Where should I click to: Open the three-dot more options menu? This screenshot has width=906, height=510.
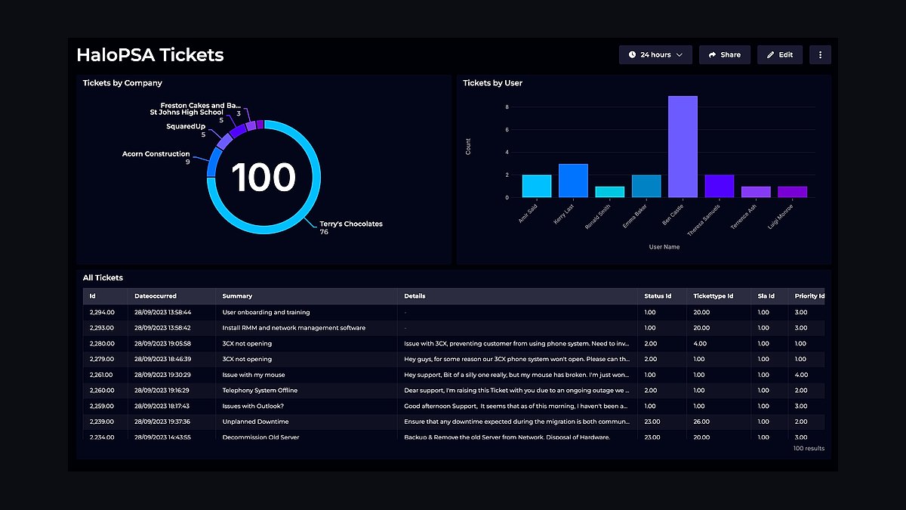click(x=820, y=54)
